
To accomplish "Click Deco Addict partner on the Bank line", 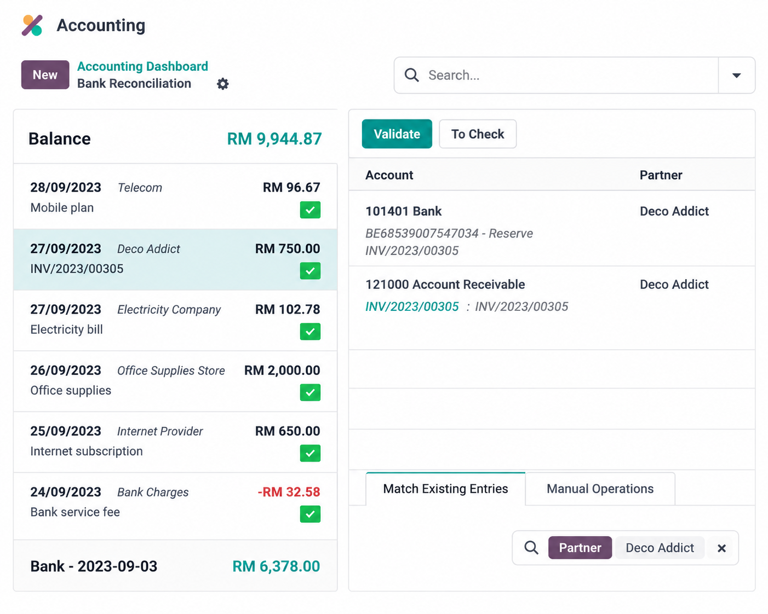I will click(x=674, y=211).
